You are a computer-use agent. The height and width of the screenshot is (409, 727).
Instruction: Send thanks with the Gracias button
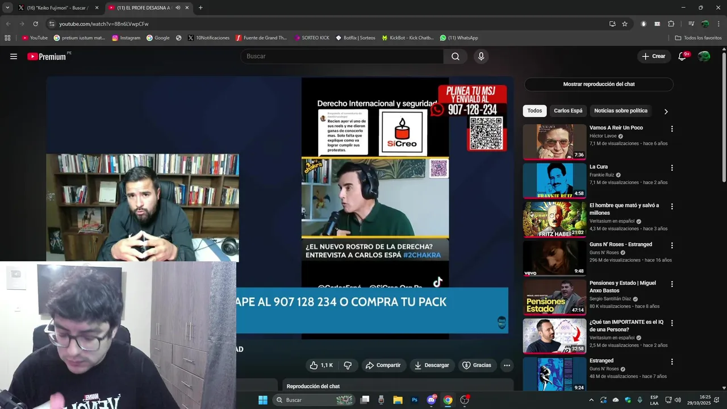(477, 365)
